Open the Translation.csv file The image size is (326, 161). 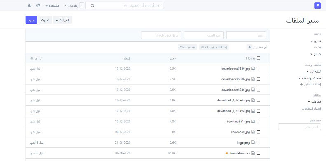tap(240, 154)
